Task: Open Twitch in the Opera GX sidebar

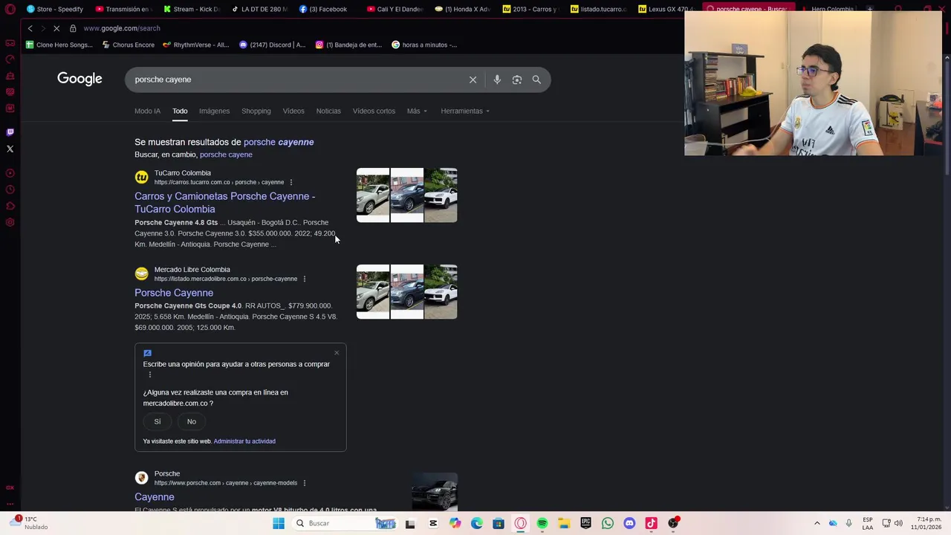Action: point(10,132)
